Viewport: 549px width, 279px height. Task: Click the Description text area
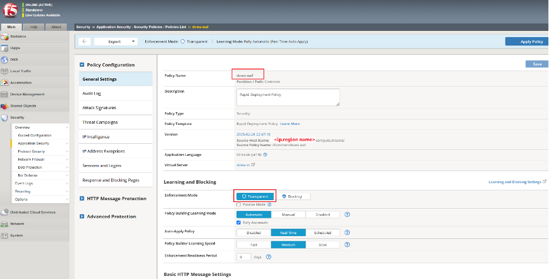[287, 97]
